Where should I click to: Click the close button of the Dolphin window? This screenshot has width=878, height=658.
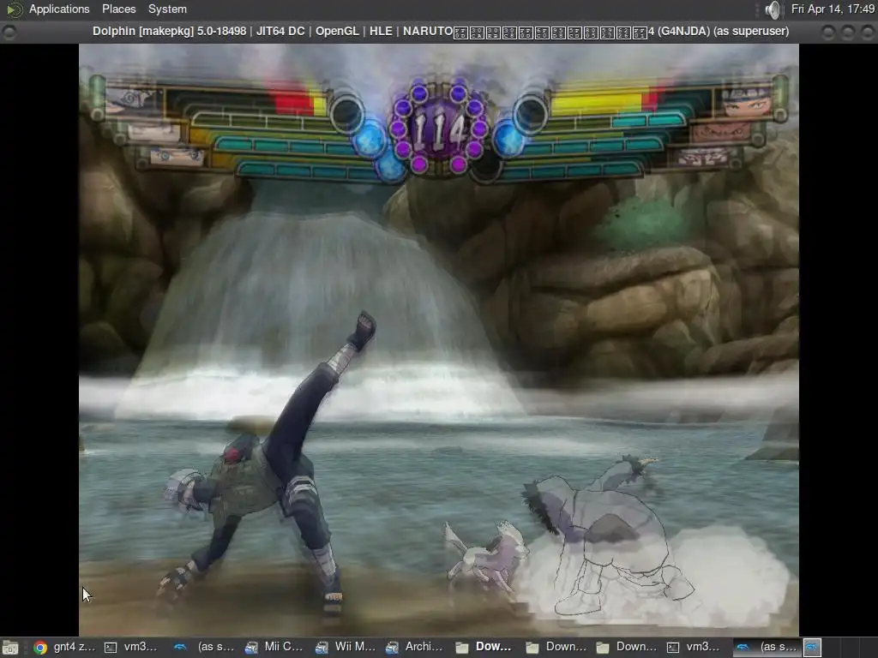pos(867,33)
